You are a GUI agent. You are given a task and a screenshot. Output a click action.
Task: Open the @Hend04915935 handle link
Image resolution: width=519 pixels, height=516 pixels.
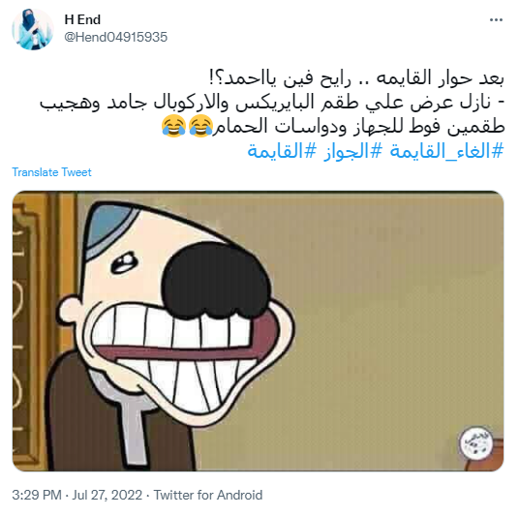(116, 37)
